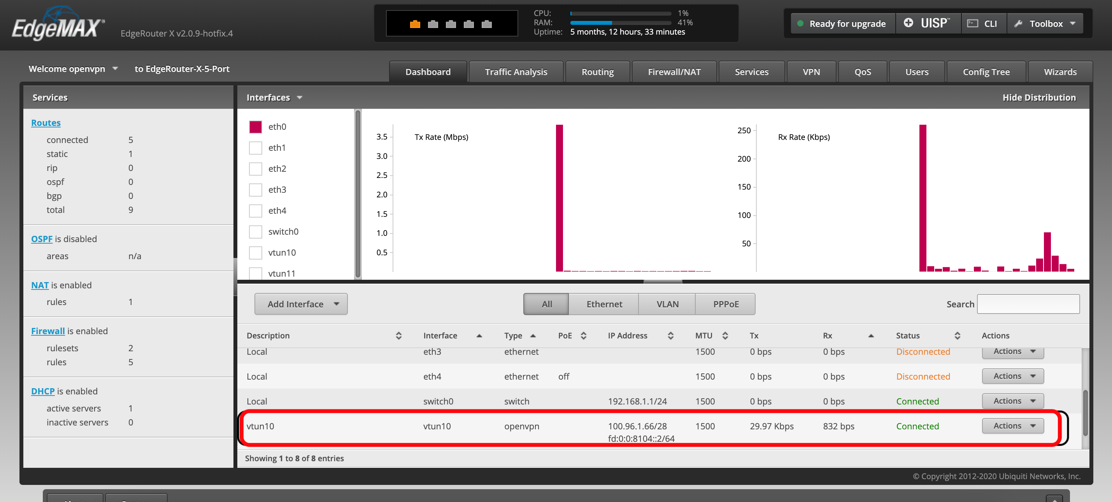Open the CLI console

pyautogui.click(x=984, y=23)
